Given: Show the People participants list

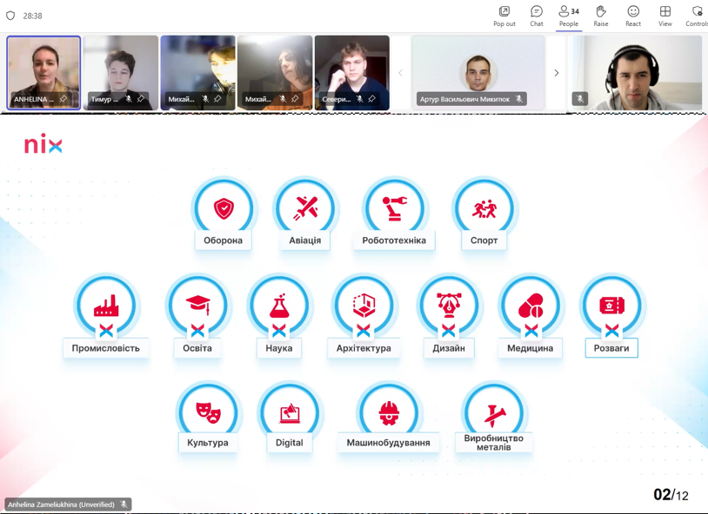Looking at the screenshot, I should coord(568,15).
